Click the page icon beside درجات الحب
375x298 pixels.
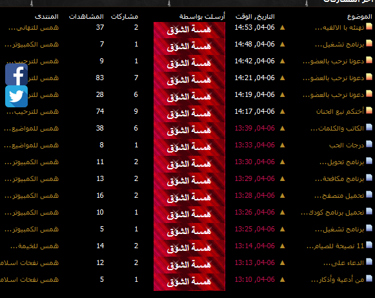(x=369, y=144)
